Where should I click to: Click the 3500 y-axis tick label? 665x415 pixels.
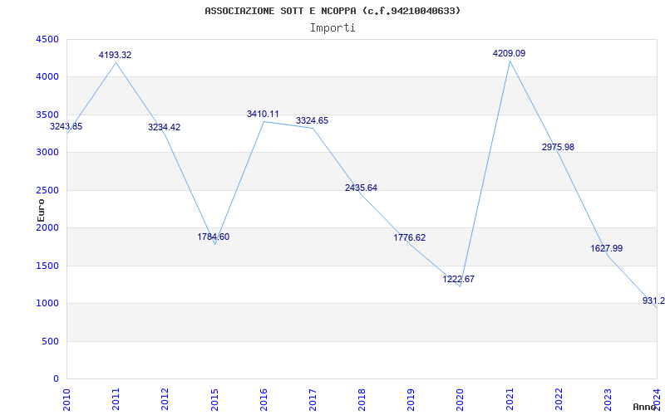tap(47, 115)
